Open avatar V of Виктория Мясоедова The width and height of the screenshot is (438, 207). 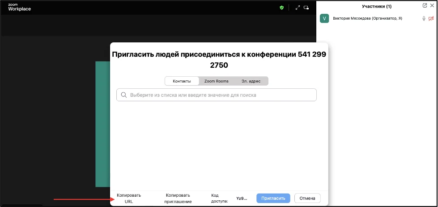point(324,18)
